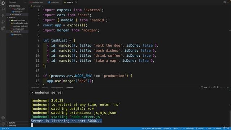Viewport: 231px width, 130px height.
Task: Click Go Live in status bar
Action: tap(200, 129)
